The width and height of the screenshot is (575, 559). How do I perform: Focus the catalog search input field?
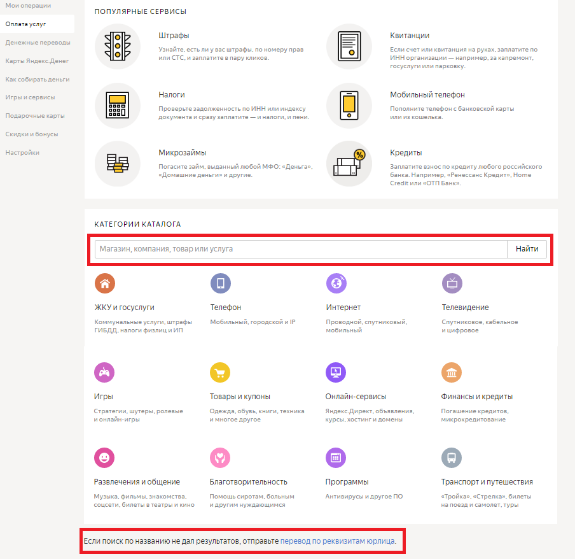pyautogui.click(x=300, y=249)
